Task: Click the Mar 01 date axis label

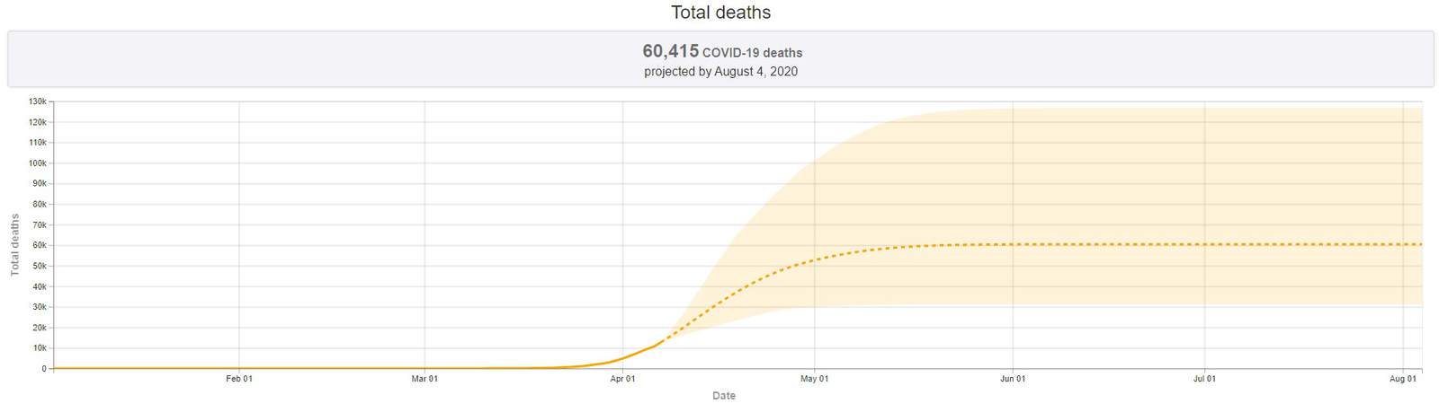Action: tap(425, 379)
